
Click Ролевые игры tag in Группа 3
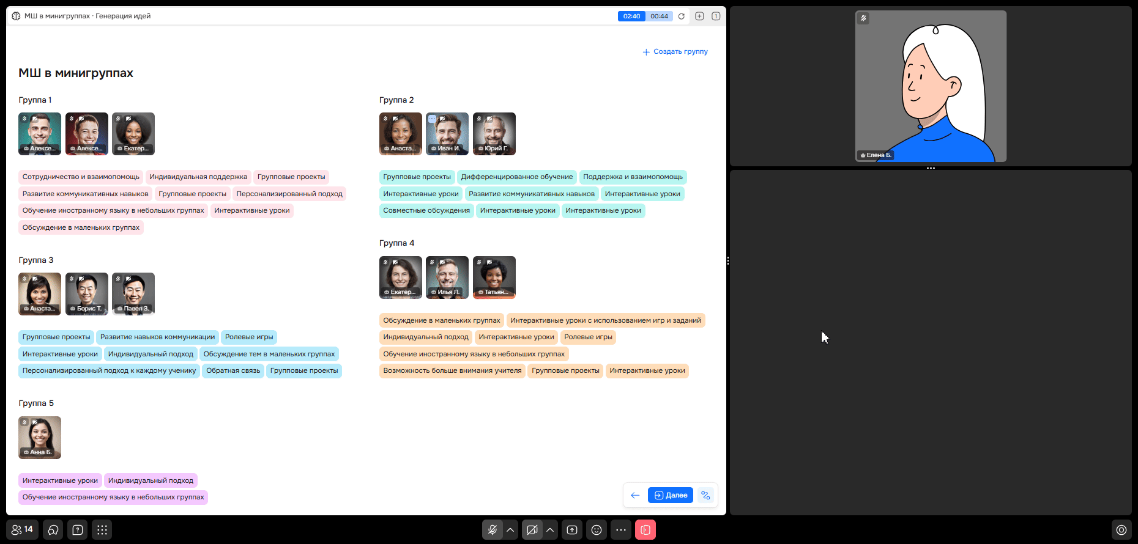click(249, 337)
